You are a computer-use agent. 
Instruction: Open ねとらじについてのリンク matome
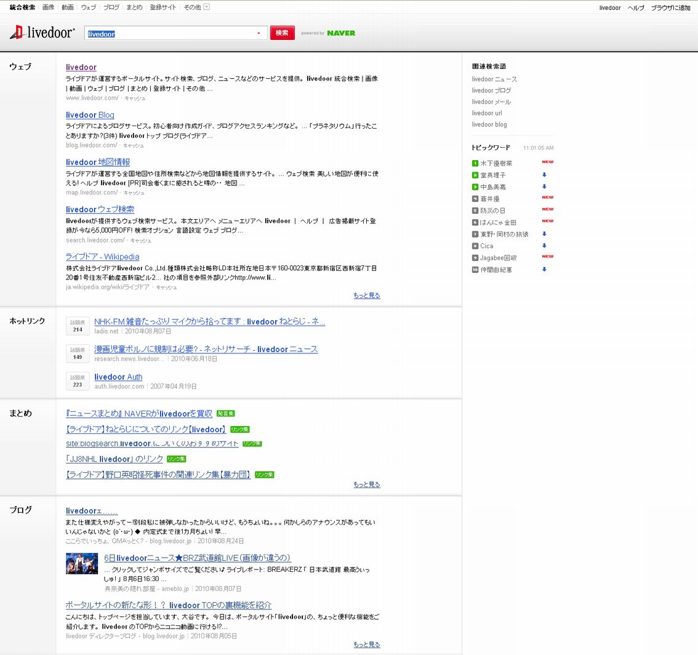coord(146,429)
